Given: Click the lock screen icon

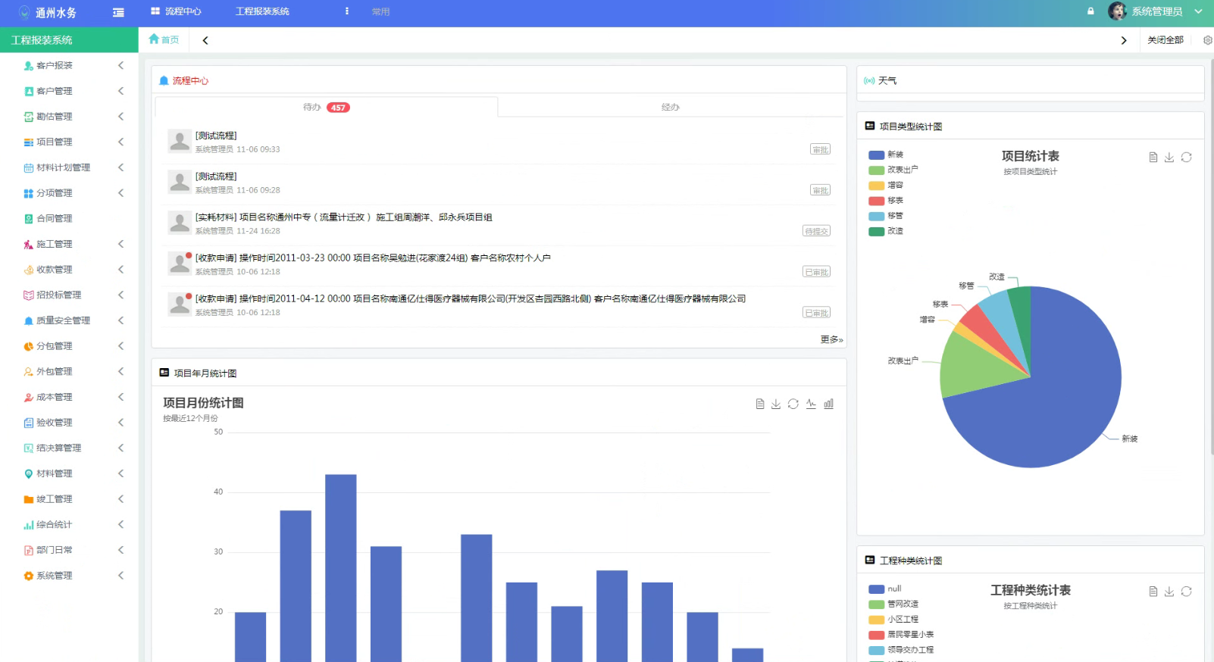Looking at the screenshot, I should click(x=1090, y=11).
